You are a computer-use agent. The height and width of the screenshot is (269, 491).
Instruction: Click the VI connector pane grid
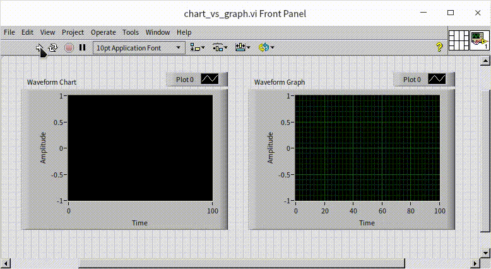[x=458, y=40]
